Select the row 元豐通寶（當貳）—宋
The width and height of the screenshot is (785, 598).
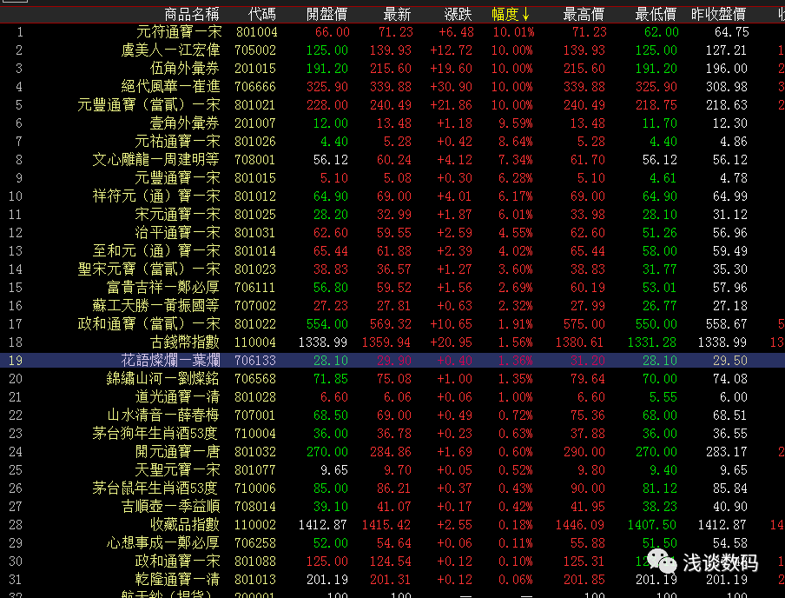[x=392, y=105]
